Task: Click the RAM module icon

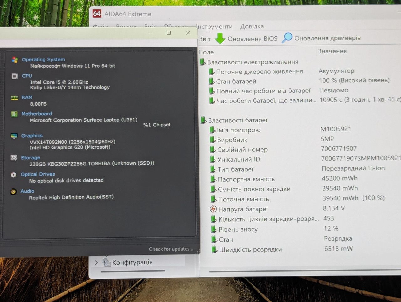Action: tap(14, 98)
